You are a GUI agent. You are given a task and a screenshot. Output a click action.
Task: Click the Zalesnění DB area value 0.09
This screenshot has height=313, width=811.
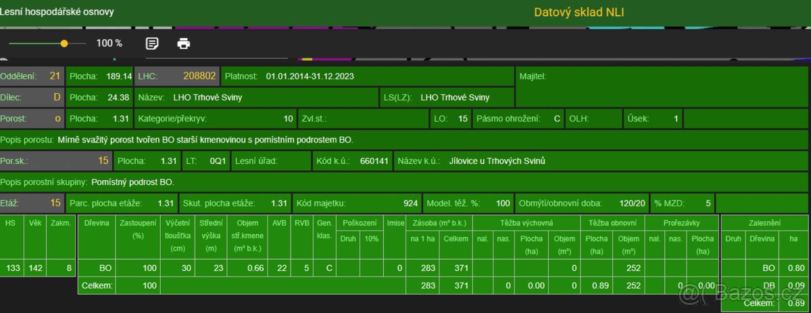[796, 286]
